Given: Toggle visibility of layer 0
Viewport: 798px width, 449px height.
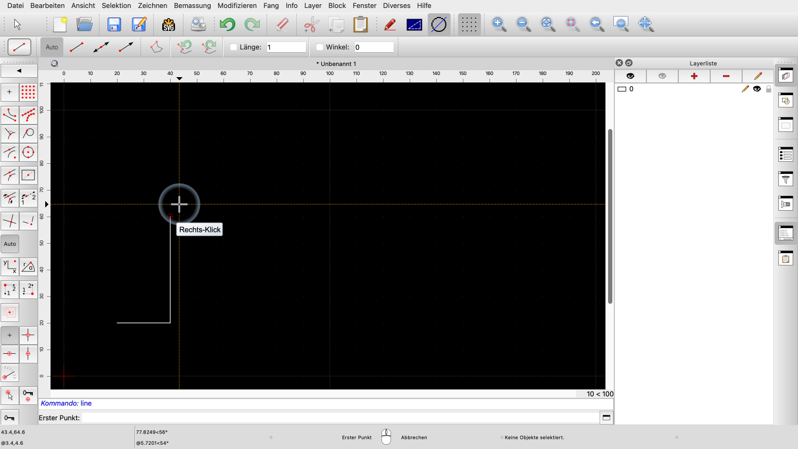Looking at the screenshot, I should (x=757, y=89).
